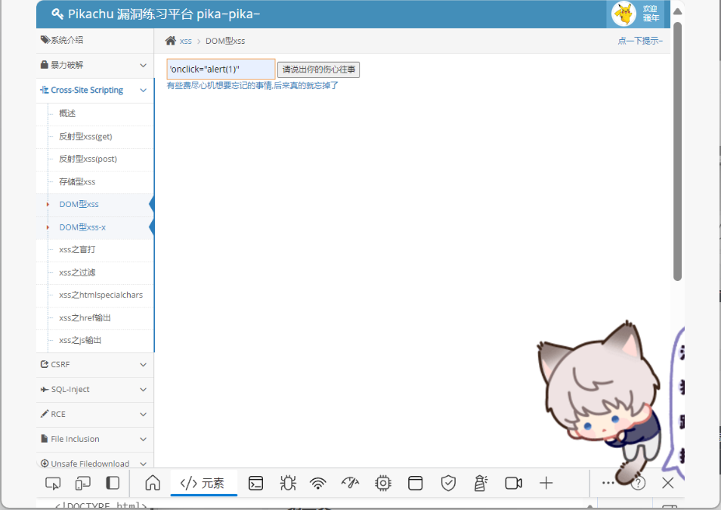This screenshot has height=510, width=721.
Task: Click the RCE menu label
Action: (58, 414)
